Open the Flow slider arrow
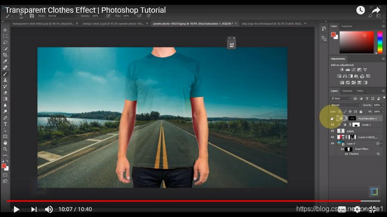The height and width of the screenshot is (217, 387). click(x=133, y=16)
